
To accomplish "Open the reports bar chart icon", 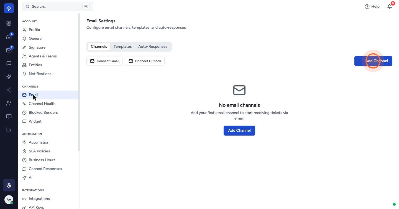I will point(9,130).
